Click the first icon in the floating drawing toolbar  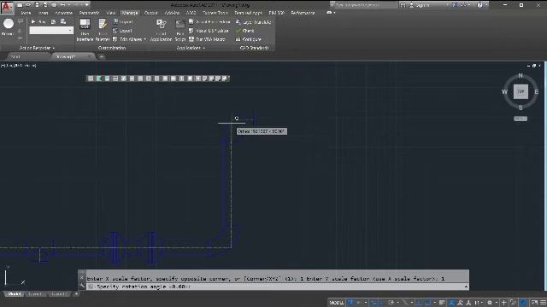tap(91, 78)
